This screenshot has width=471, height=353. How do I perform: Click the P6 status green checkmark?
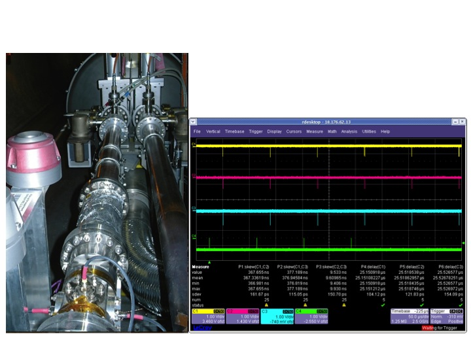(461, 305)
